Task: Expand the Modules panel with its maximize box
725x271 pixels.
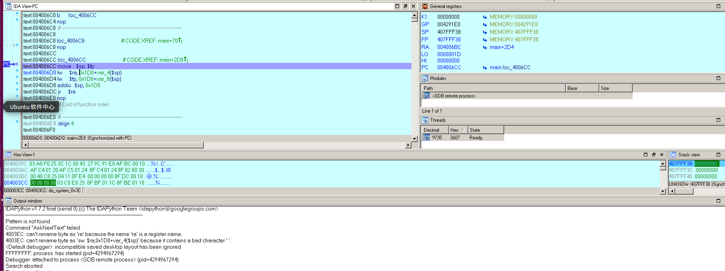Action: point(718,78)
